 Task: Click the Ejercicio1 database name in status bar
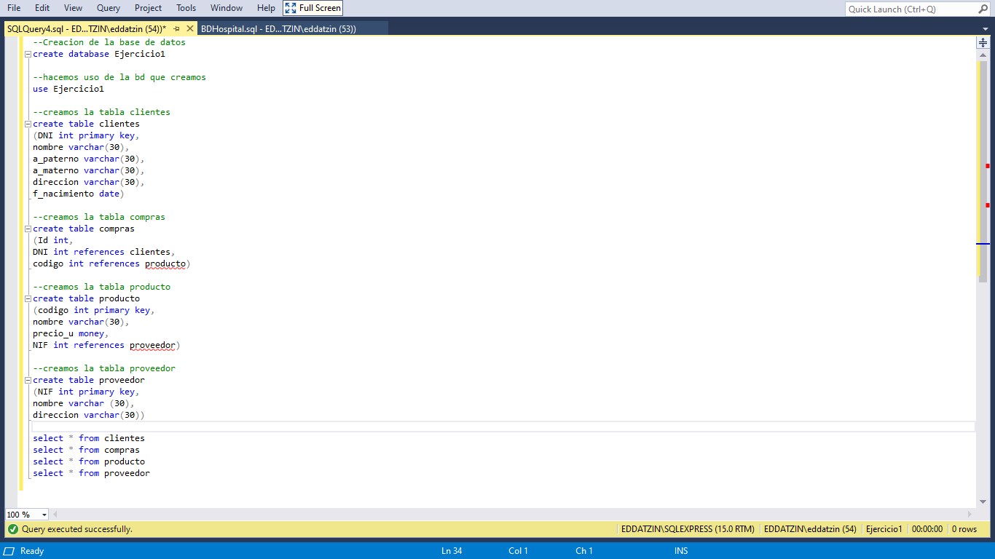(x=884, y=529)
